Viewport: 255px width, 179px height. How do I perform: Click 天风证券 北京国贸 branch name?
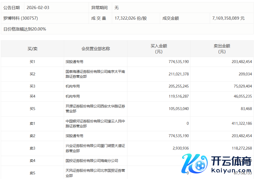click(95, 173)
